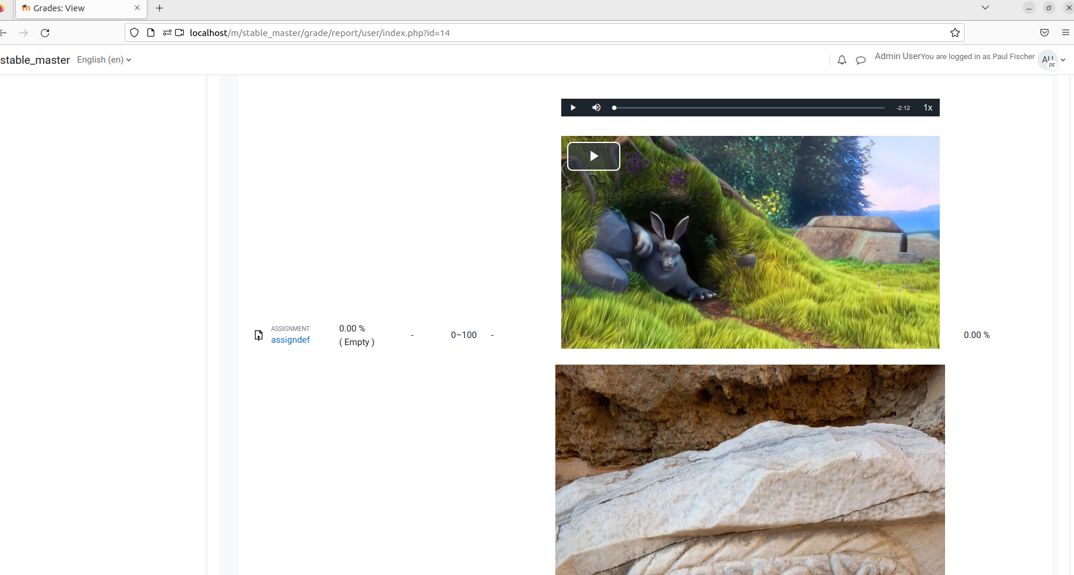Click the ASSIGNMENT type label
This screenshot has height=575, width=1074.
coord(290,329)
